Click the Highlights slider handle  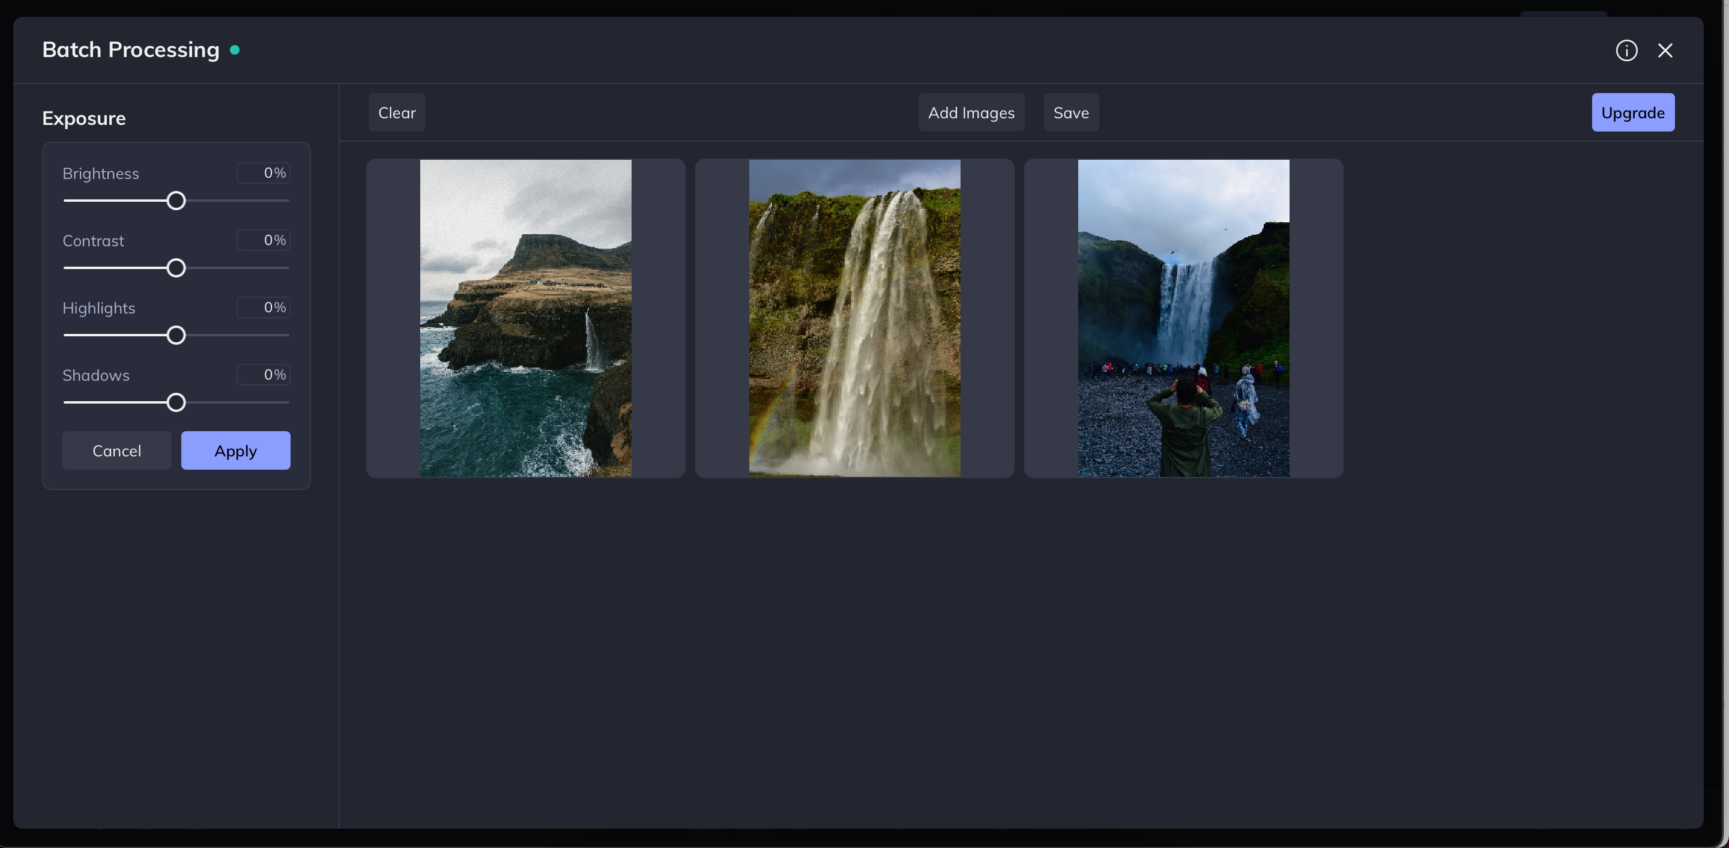[x=176, y=335]
